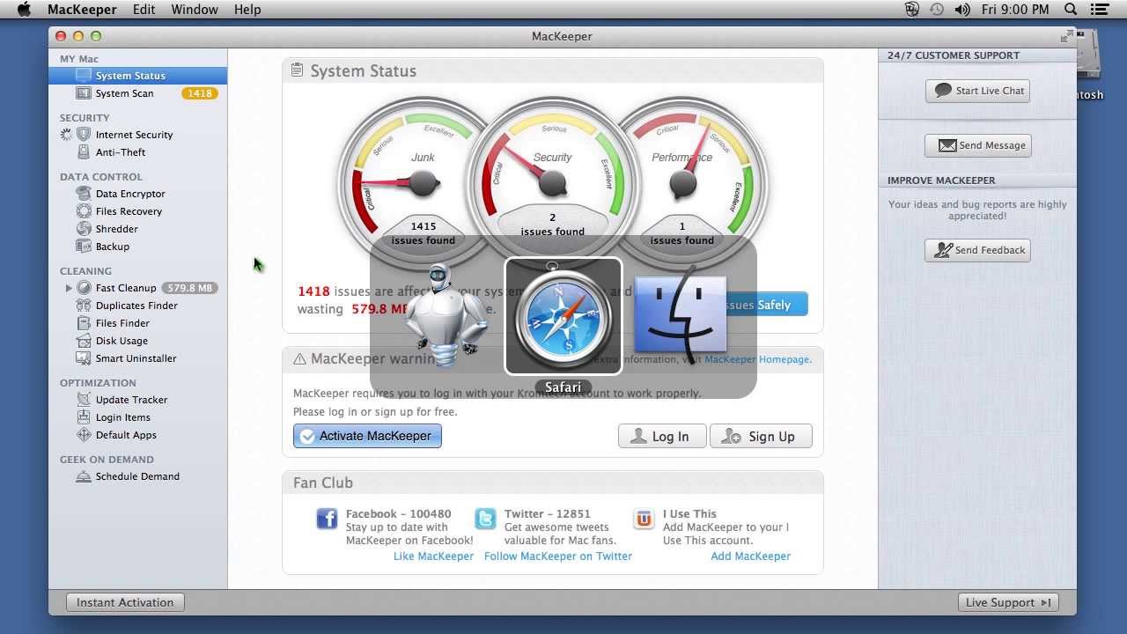Open the Help menu

(247, 10)
